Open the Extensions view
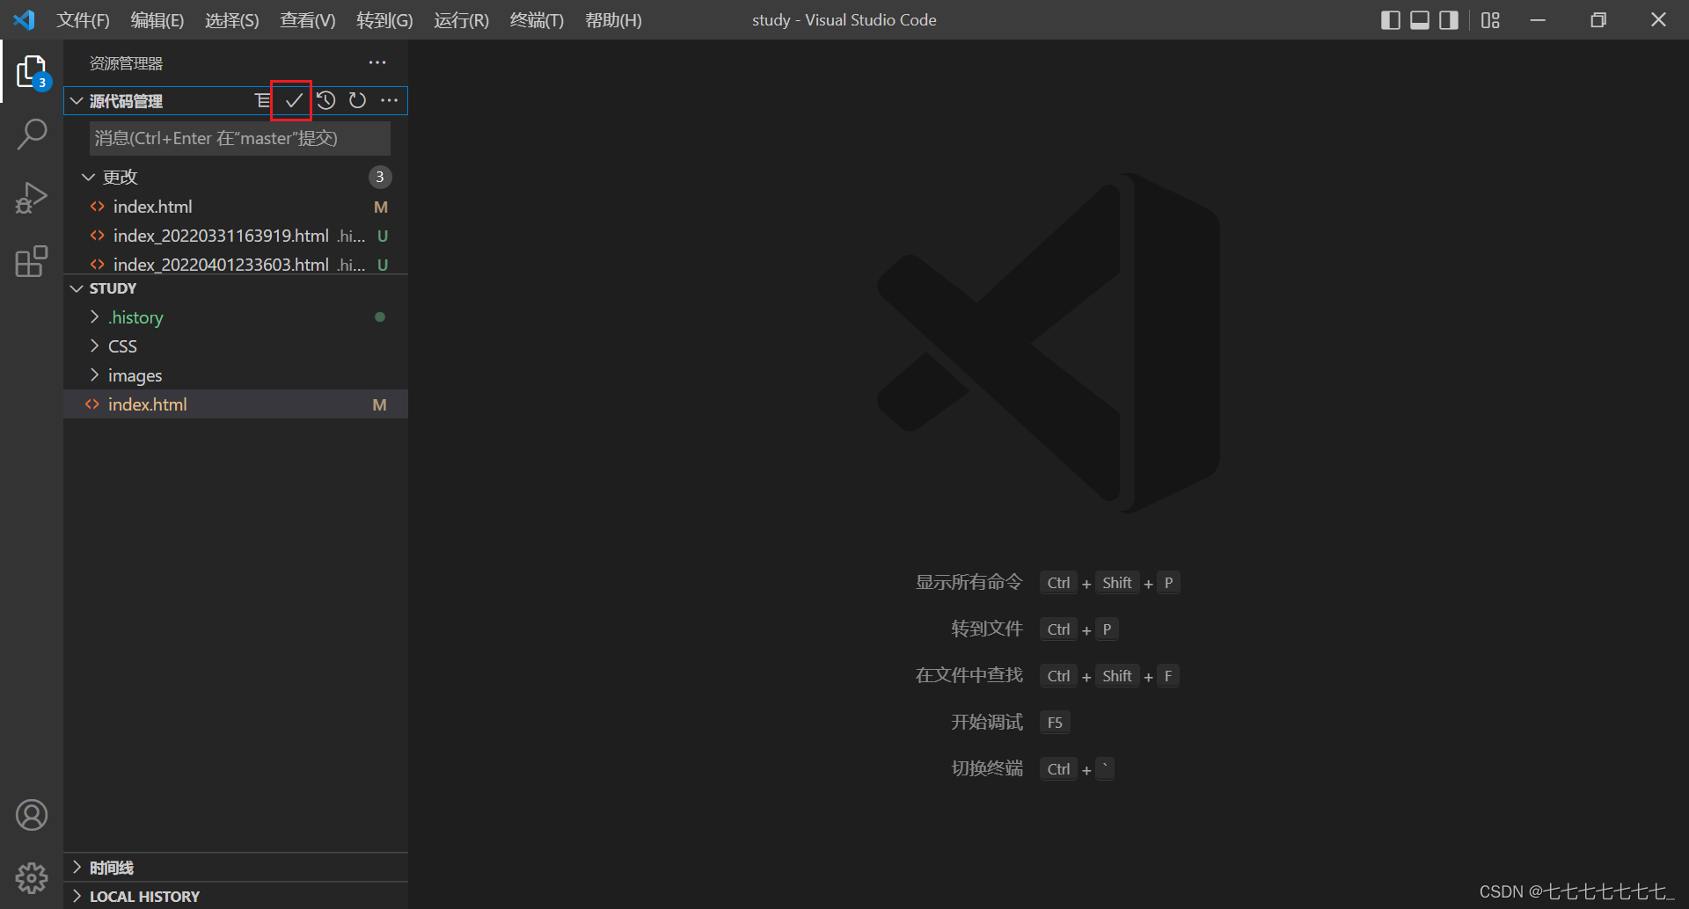Viewport: 1689px width, 909px height. [32, 261]
